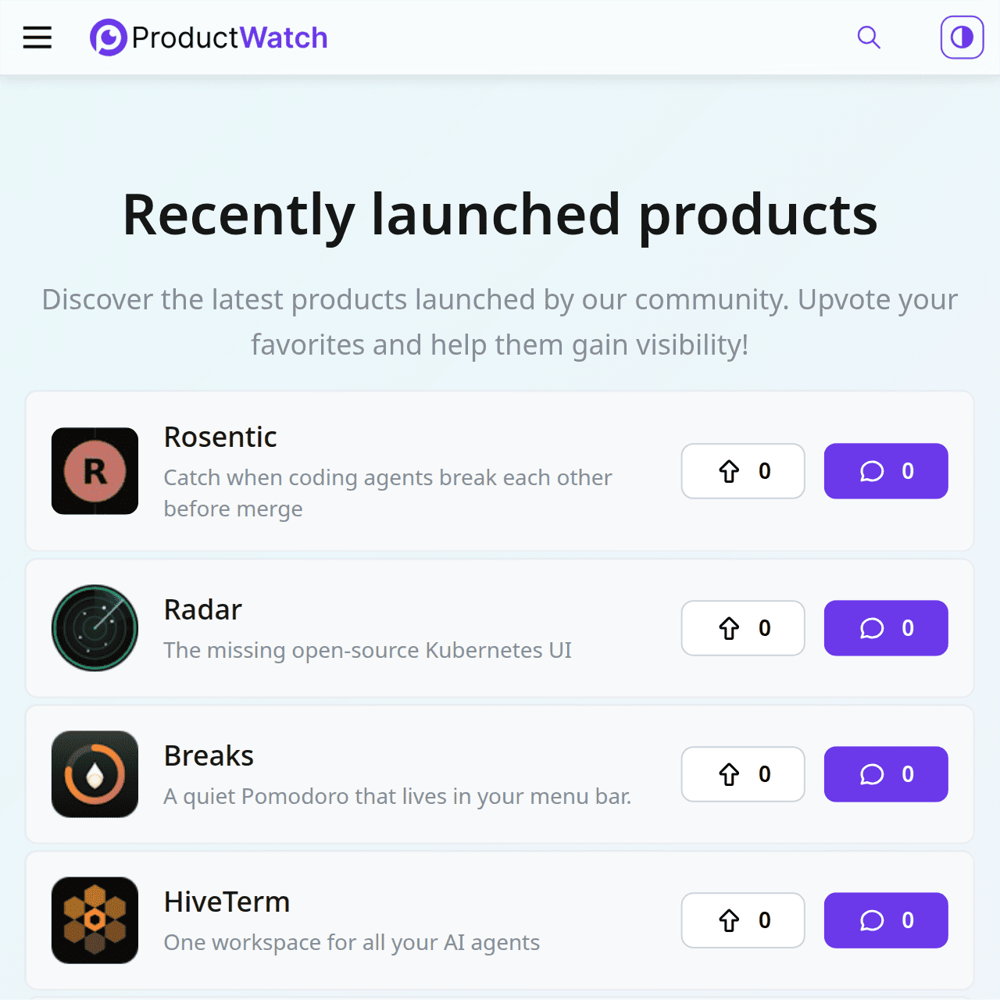Open the Radar product title link
The image size is (1000, 1000).
coord(203,610)
